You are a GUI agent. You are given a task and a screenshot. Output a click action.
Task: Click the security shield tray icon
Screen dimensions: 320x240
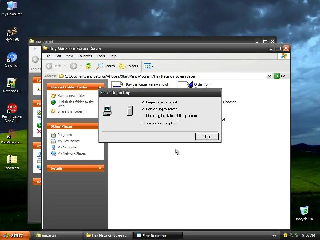pos(285,235)
